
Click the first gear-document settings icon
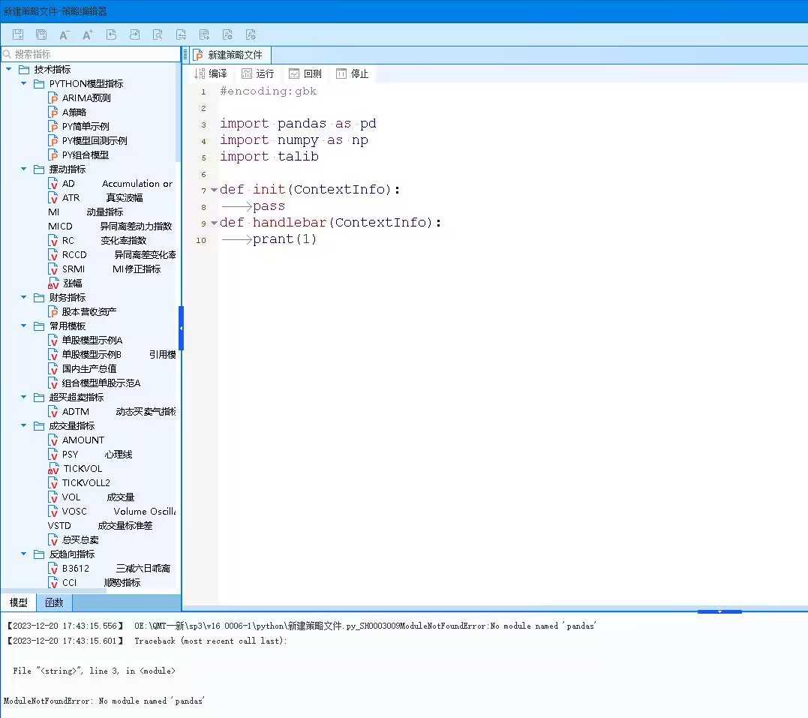click(x=227, y=35)
